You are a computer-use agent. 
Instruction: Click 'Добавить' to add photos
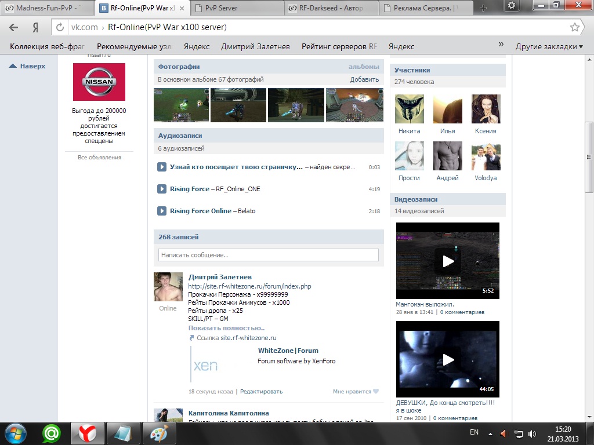364,79
